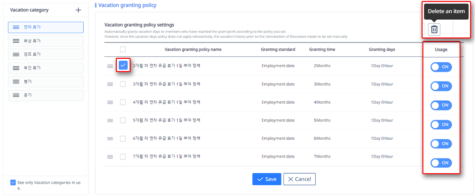
Task: Click Employment date in the 2Months row
Action: [x=278, y=66]
